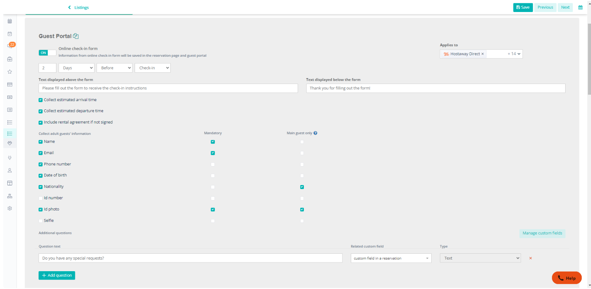Uncheck the Email information checkbox
The width and height of the screenshot is (591, 289).
tap(40, 153)
